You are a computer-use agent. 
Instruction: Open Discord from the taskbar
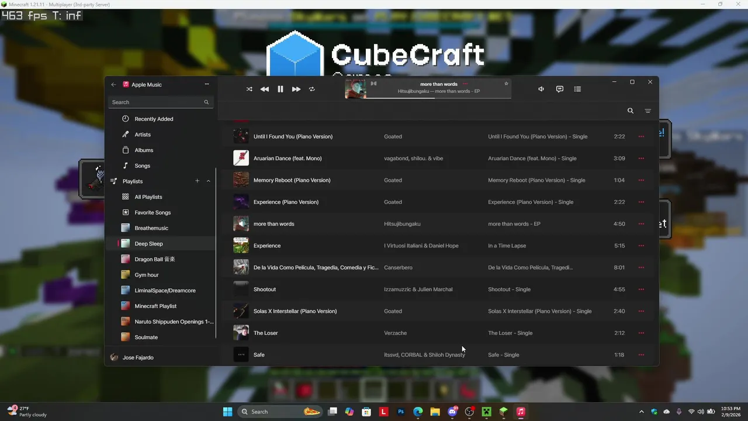[452, 412]
